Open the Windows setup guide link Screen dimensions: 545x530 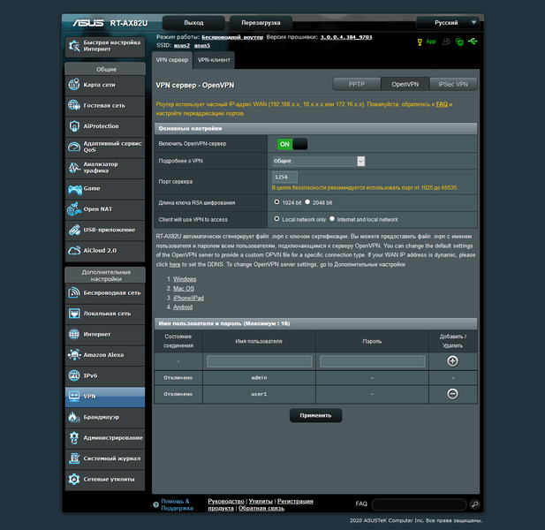[185, 279]
